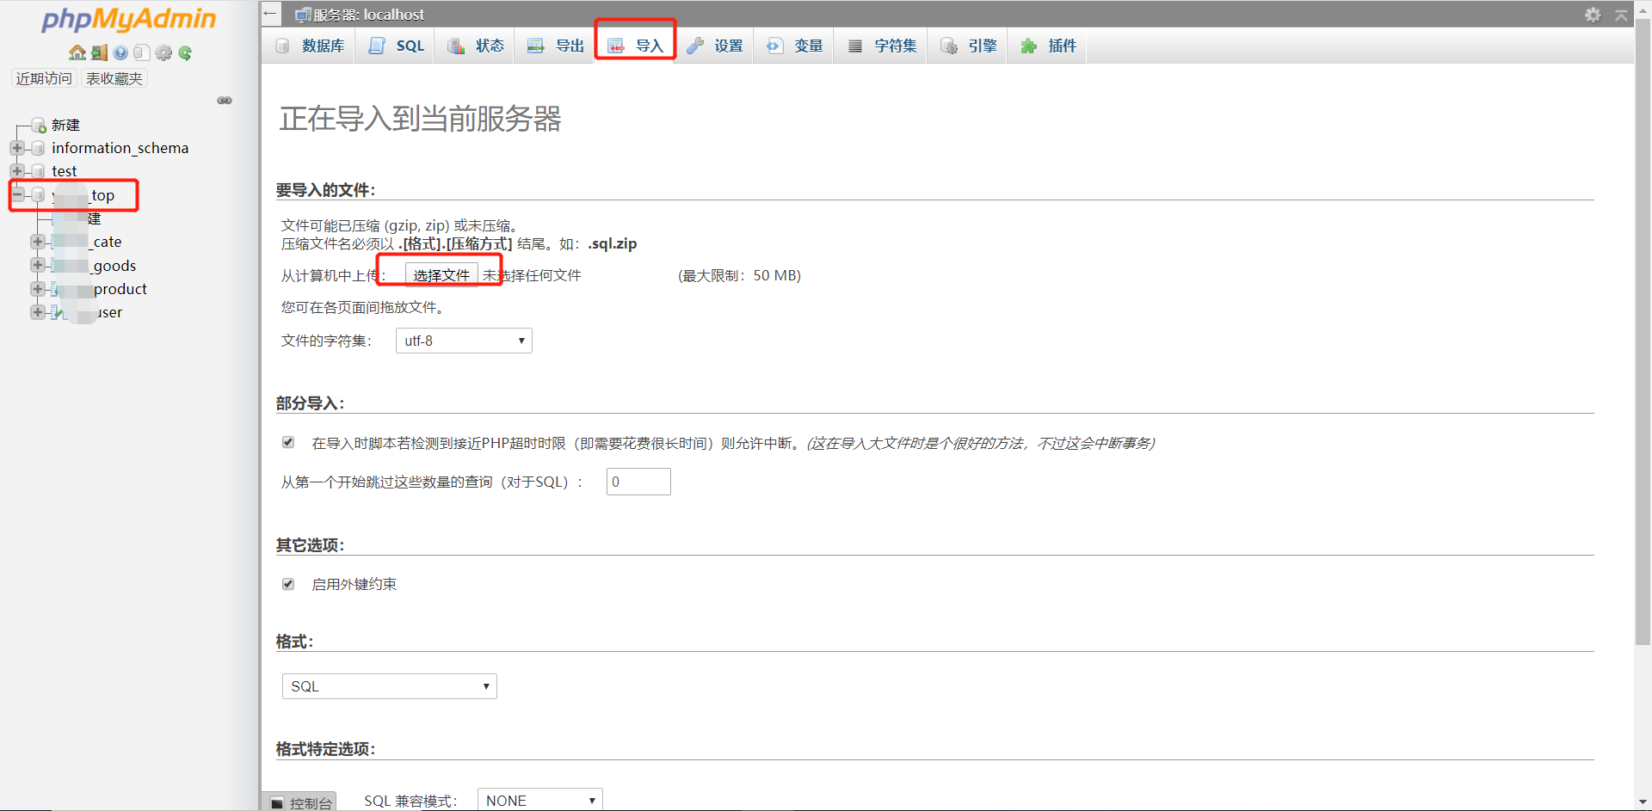Click the skip queries number input field
This screenshot has width=1652, height=811.
(638, 482)
